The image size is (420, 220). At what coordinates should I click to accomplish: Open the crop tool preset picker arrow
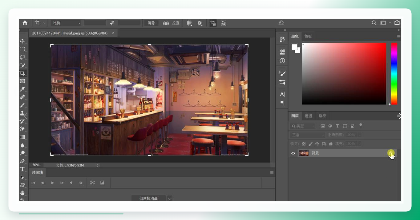(44, 23)
